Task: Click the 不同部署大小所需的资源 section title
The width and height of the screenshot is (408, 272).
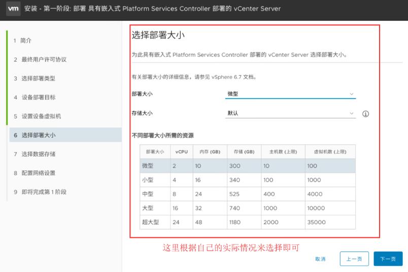Action: pos(162,135)
